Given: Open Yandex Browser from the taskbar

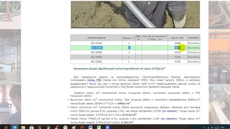Looking at the screenshot, I should (x=65, y=128).
